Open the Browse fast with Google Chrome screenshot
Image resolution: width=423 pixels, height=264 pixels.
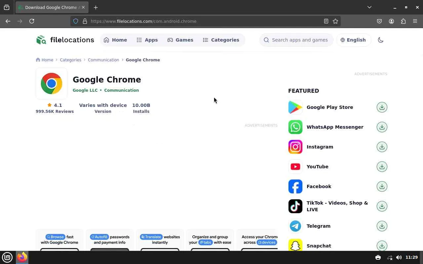click(59, 240)
